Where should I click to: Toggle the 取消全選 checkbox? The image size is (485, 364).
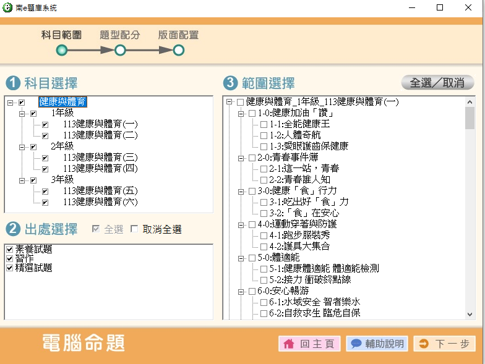point(134,229)
